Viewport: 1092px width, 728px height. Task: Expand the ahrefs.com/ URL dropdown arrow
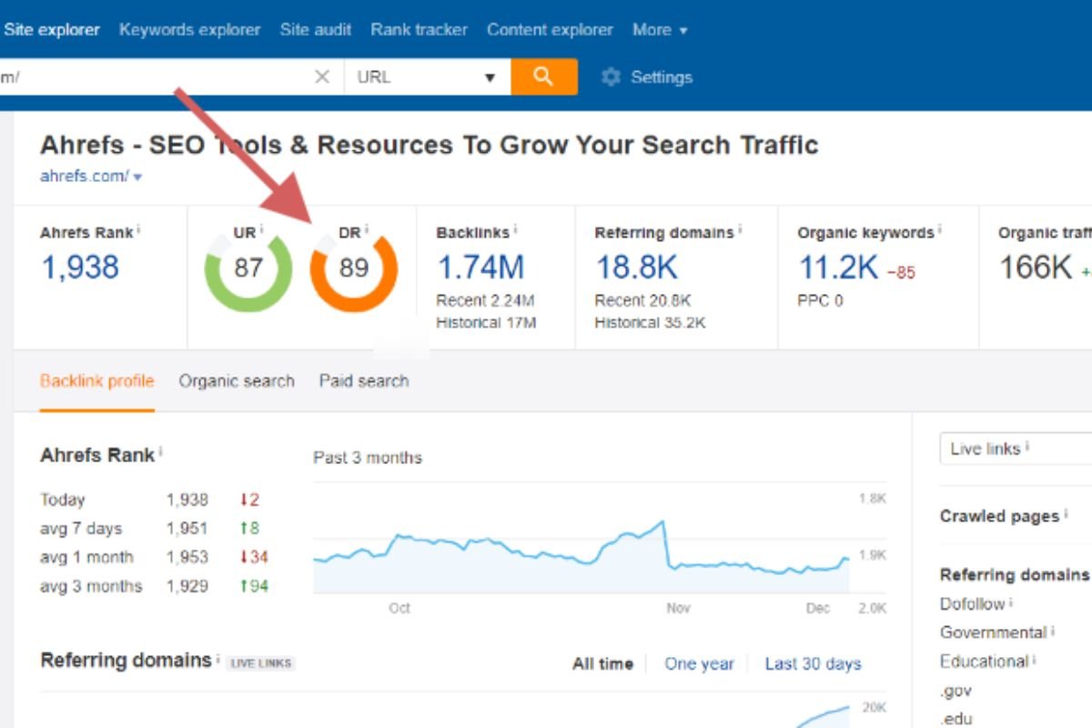[x=138, y=177]
